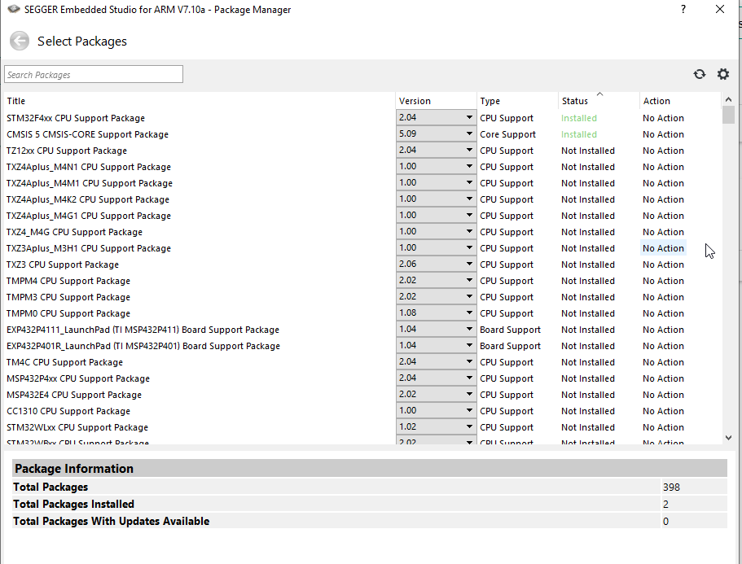
Task: Select EXP432P401R_LaunchPad Board Support Package title
Action: (x=143, y=346)
